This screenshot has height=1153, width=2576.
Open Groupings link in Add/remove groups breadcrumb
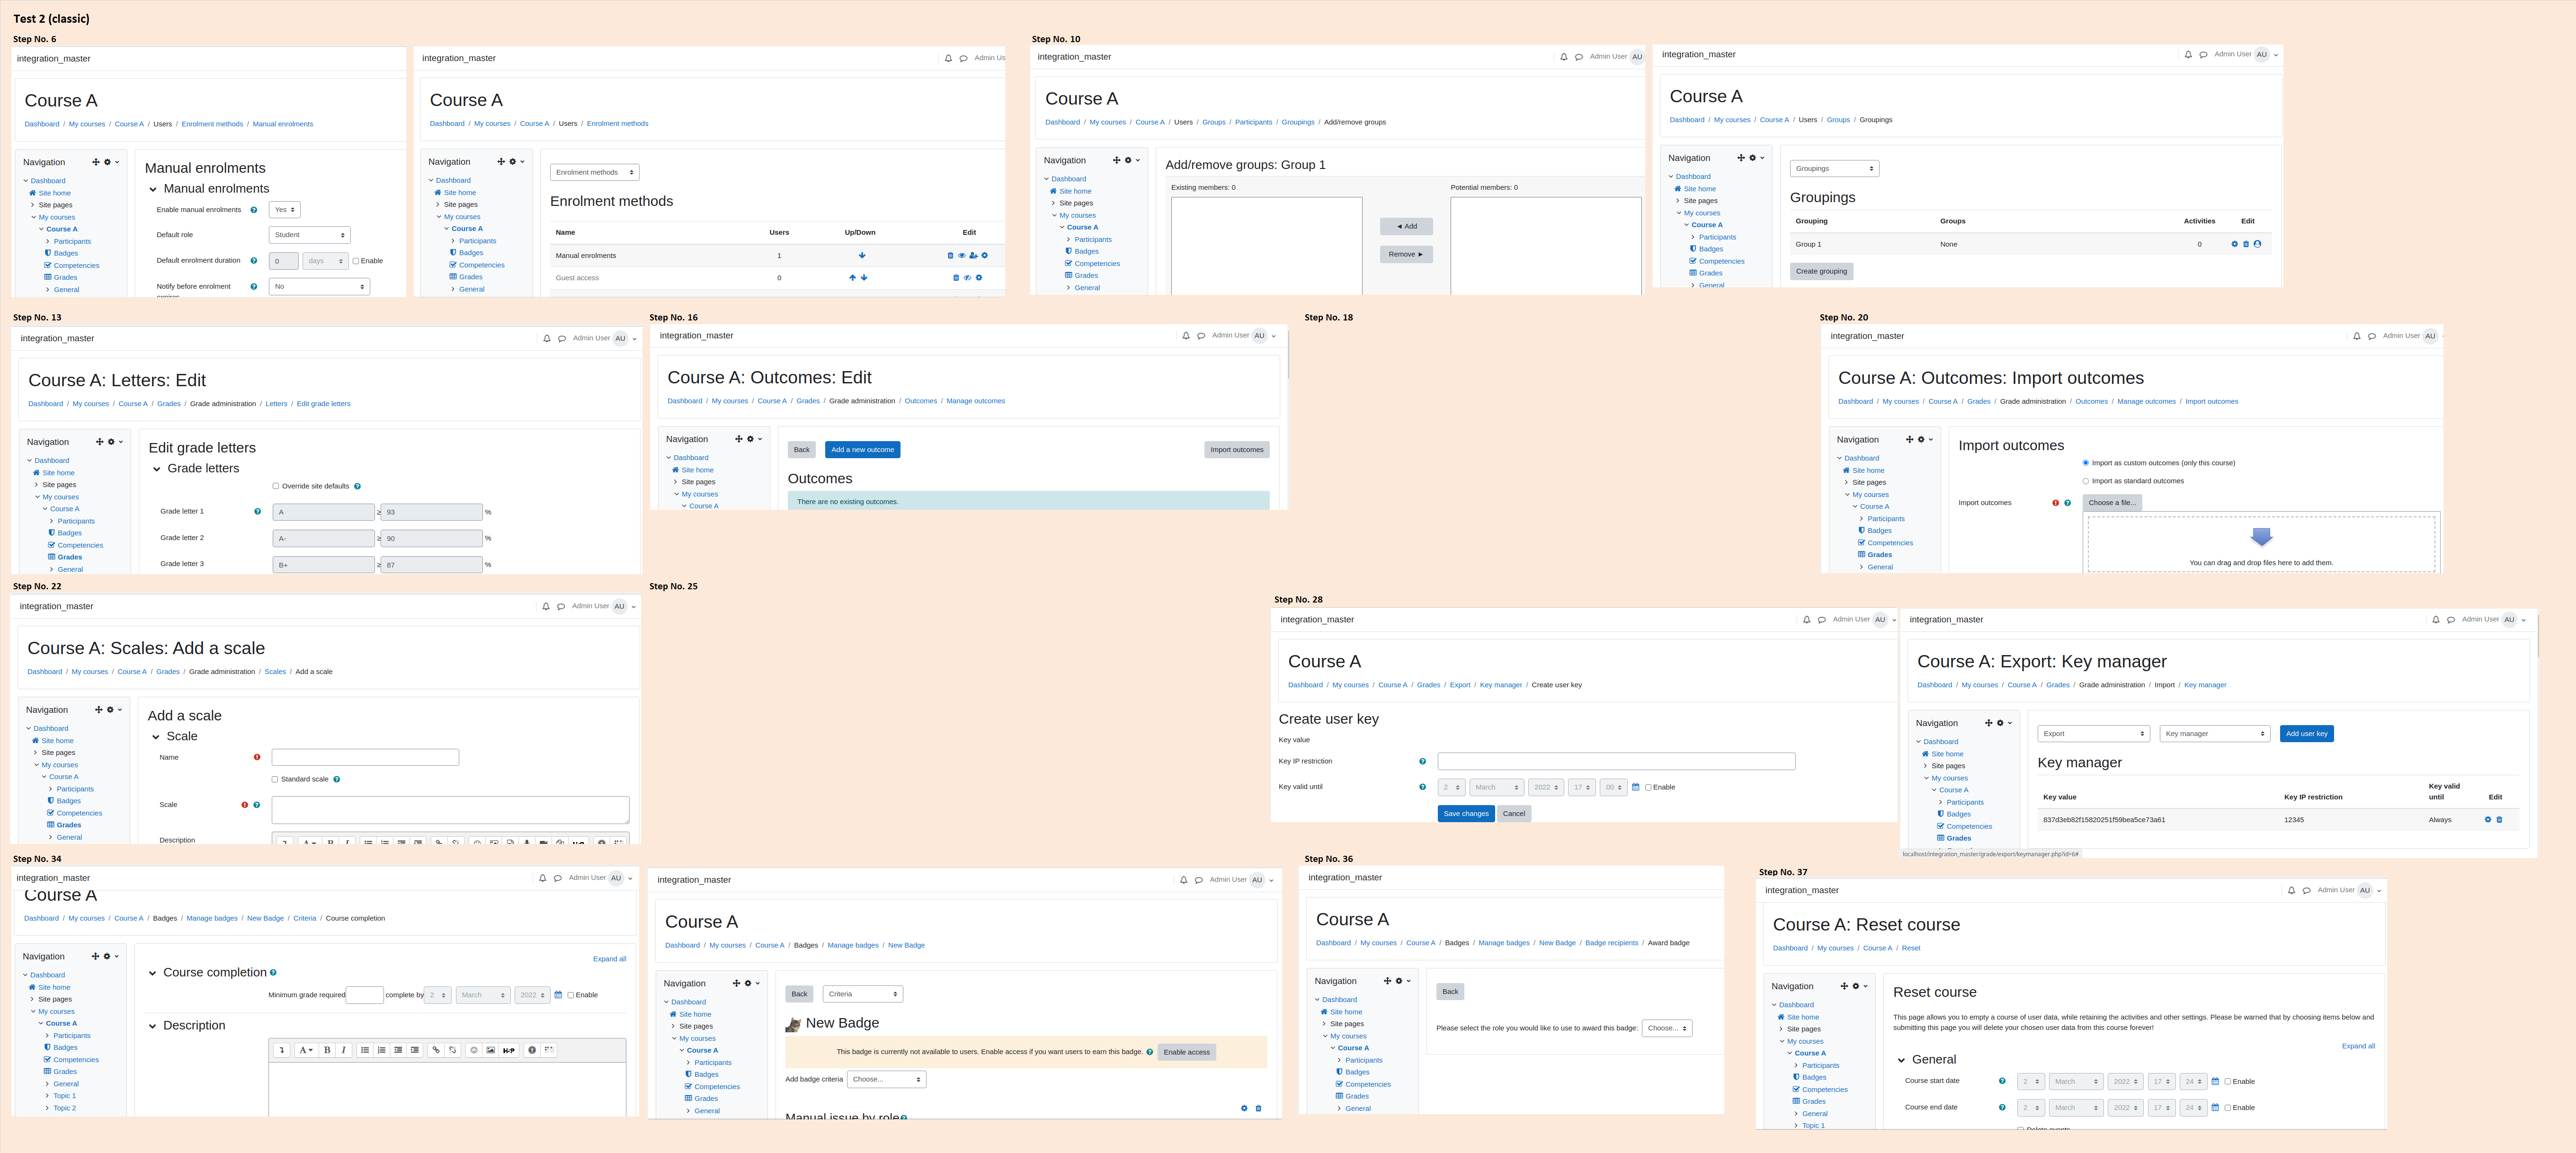pyautogui.click(x=1298, y=122)
